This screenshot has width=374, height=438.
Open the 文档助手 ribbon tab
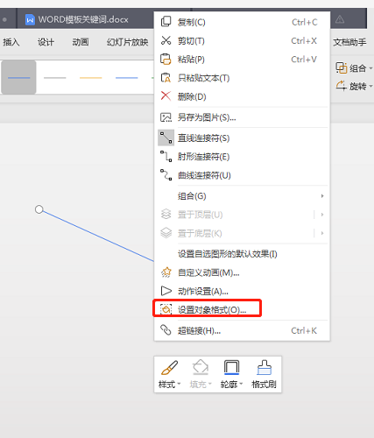pyautogui.click(x=349, y=42)
